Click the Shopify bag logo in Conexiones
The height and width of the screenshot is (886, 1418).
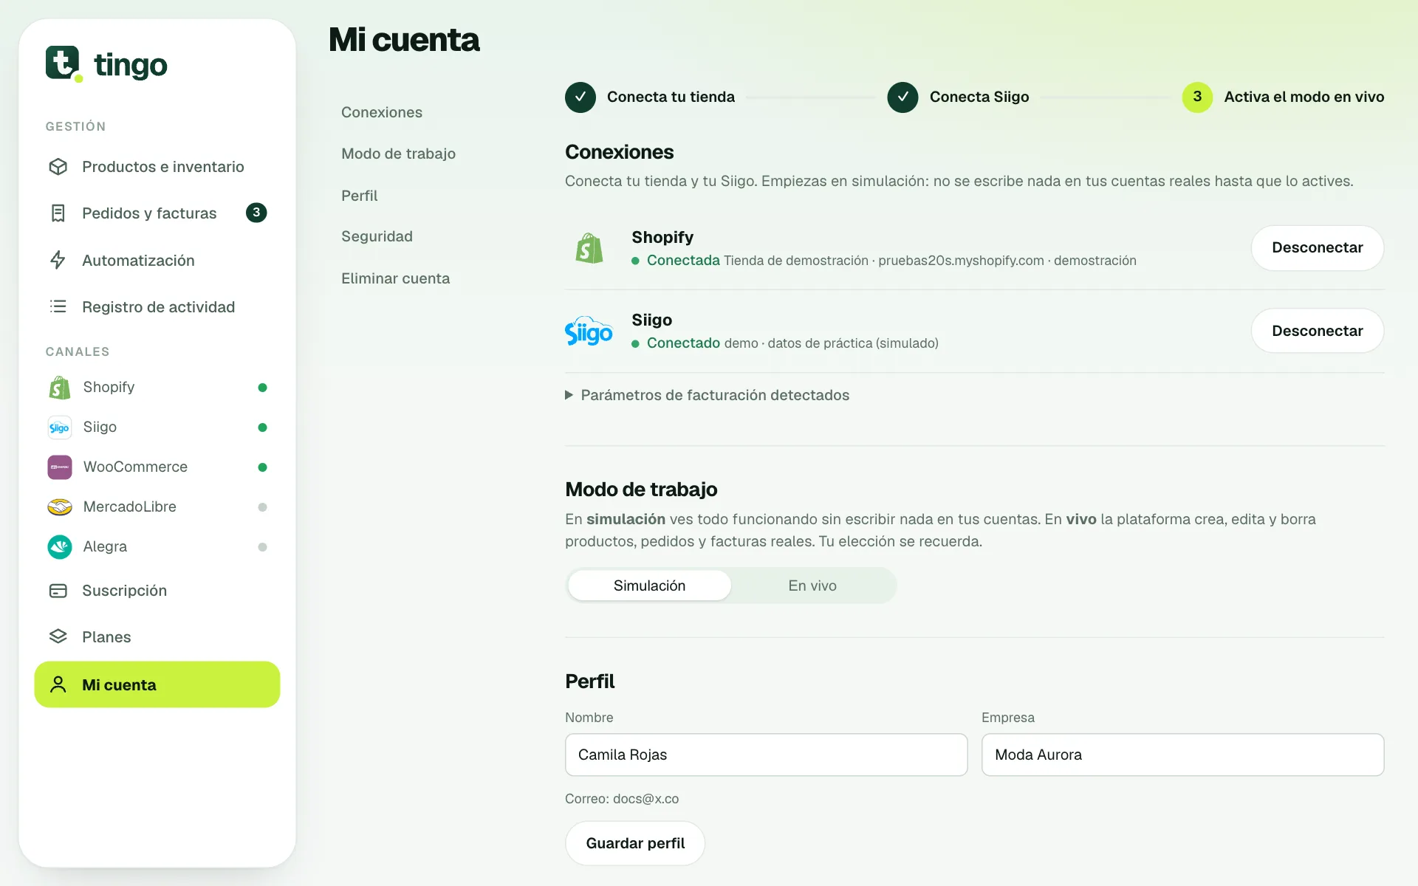click(x=589, y=248)
